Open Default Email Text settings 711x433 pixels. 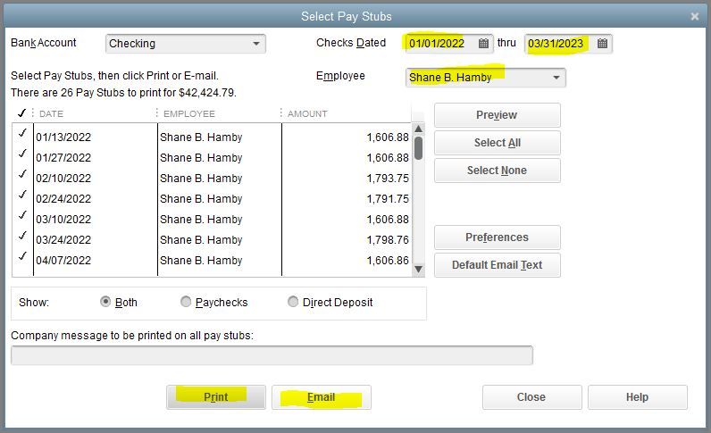click(x=497, y=265)
